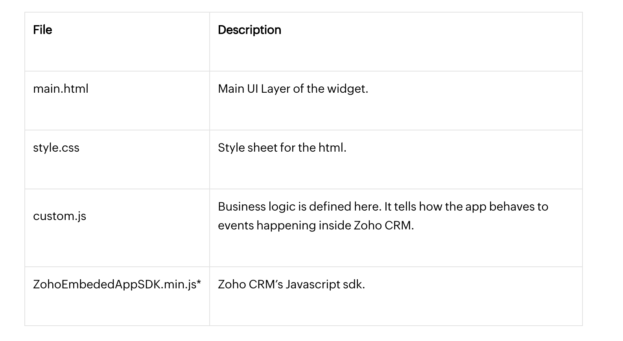Image resolution: width=623 pixels, height=341 pixels.
Task: Click the File column header
Action: [42, 30]
